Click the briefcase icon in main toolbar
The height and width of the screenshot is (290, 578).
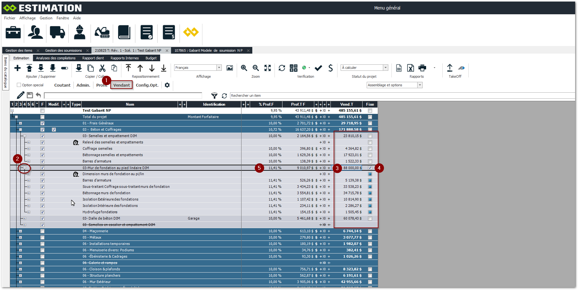tap(13, 32)
